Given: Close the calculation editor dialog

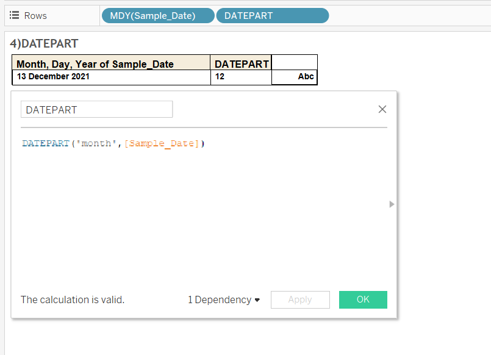Looking at the screenshot, I should point(382,109).
